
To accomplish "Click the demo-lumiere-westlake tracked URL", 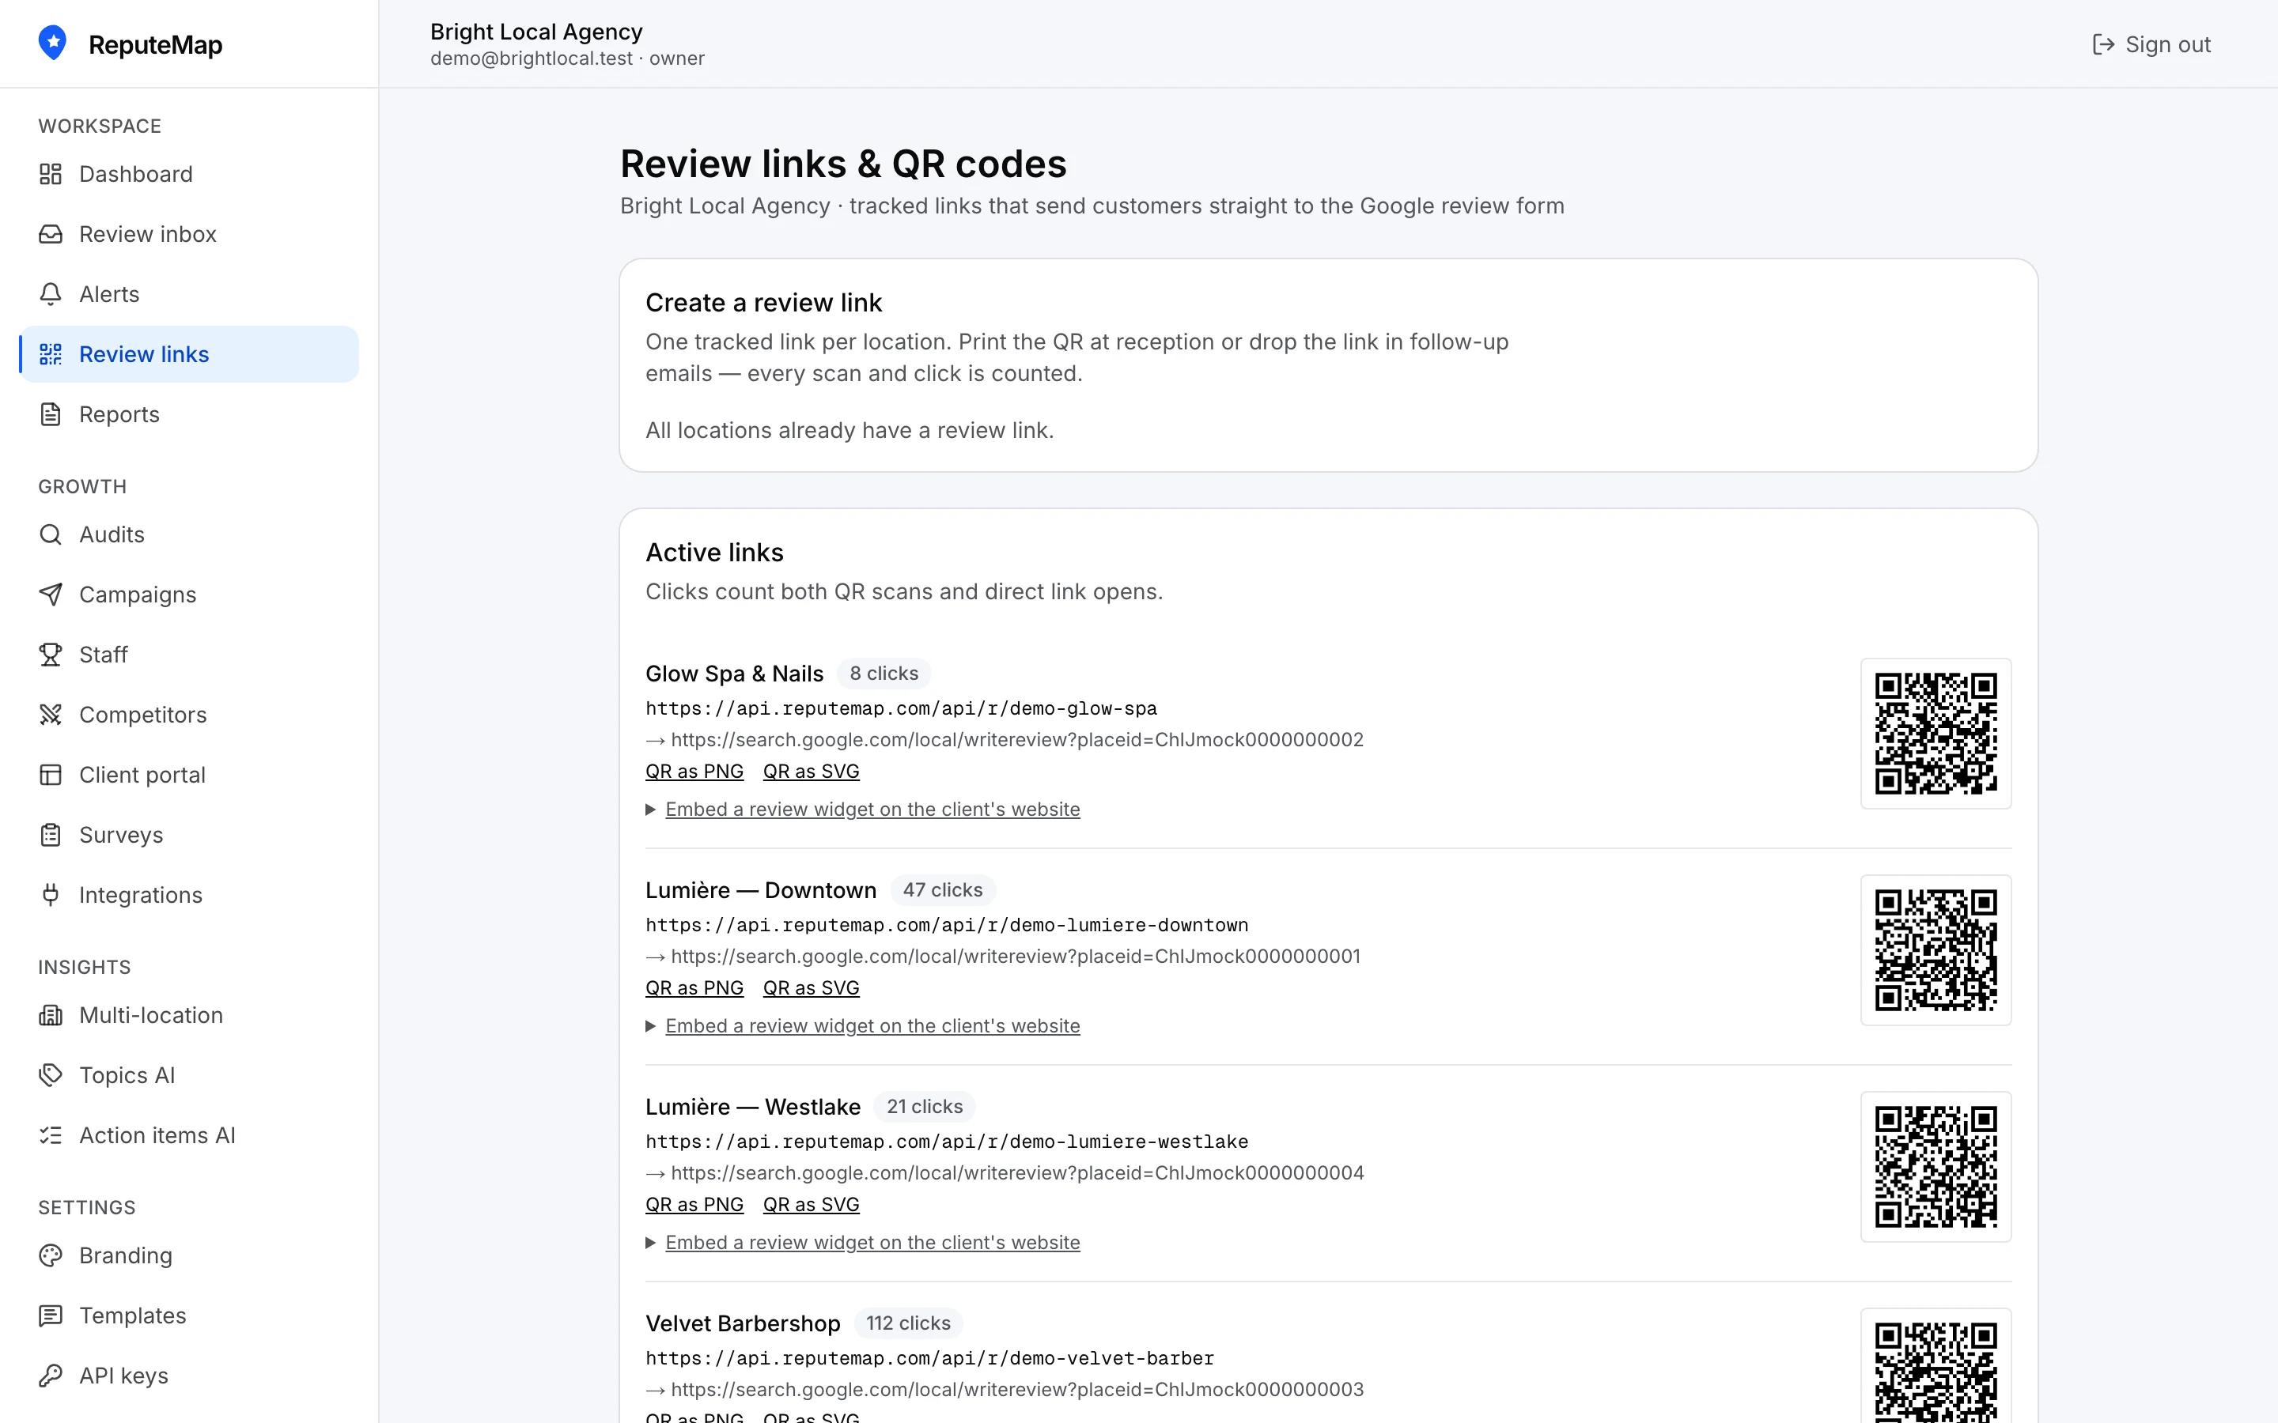I will [947, 1142].
